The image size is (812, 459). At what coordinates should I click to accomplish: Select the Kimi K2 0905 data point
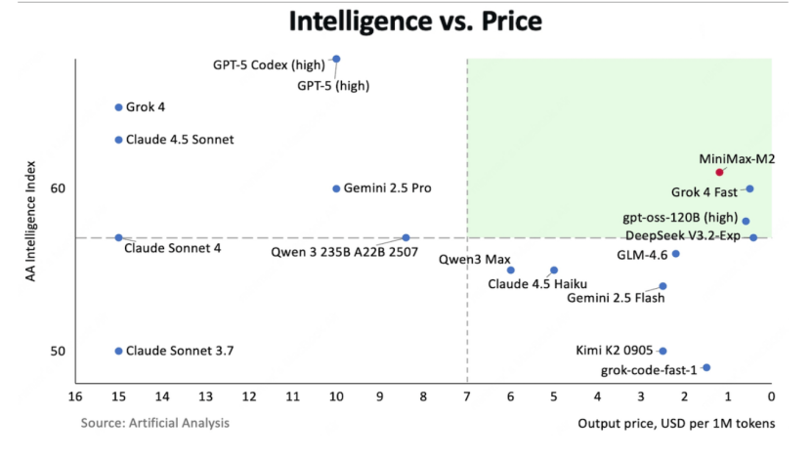[x=662, y=351]
